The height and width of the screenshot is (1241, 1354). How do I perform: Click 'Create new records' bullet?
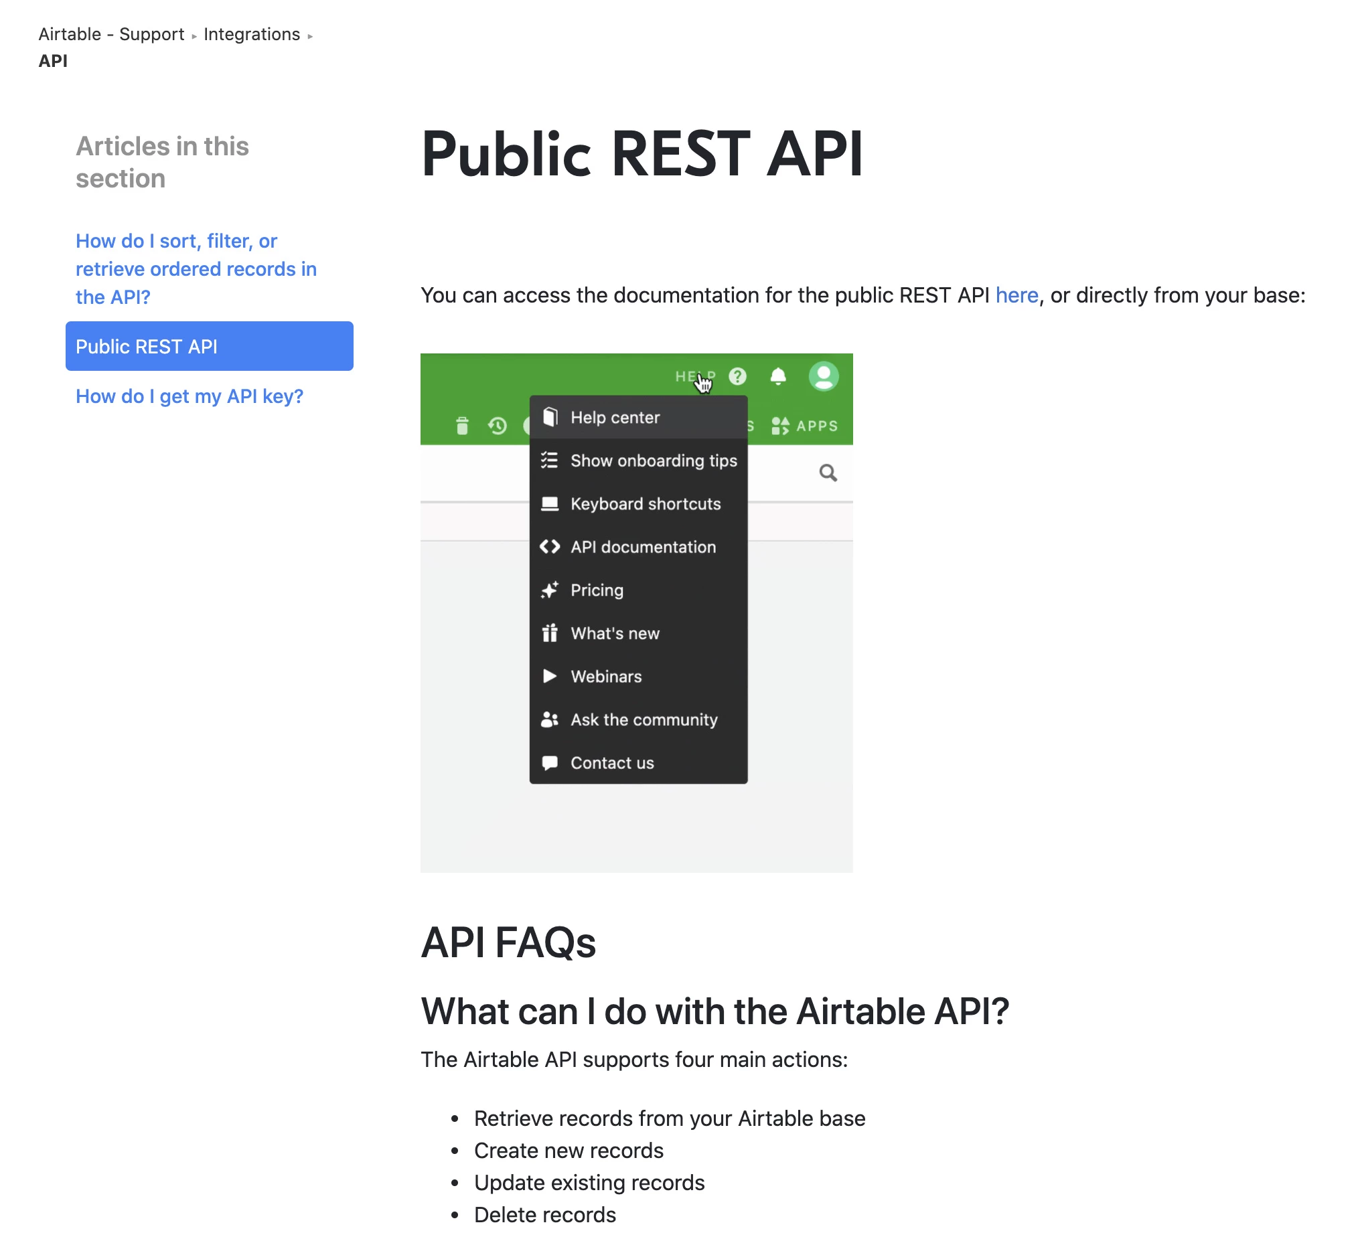click(569, 1151)
